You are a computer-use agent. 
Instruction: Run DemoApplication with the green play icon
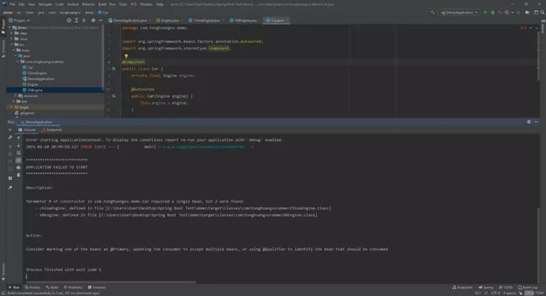(x=485, y=13)
